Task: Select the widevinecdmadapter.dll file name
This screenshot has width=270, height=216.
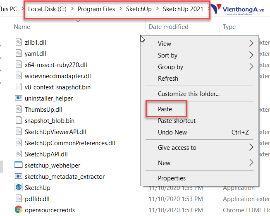Action: (x=58, y=76)
